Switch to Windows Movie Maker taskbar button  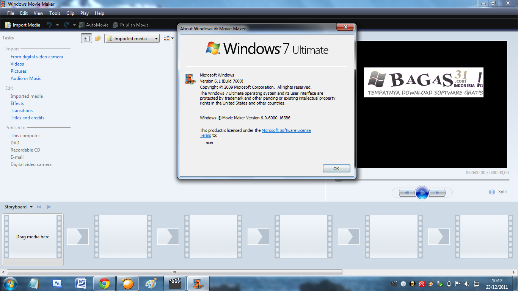pos(198,283)
